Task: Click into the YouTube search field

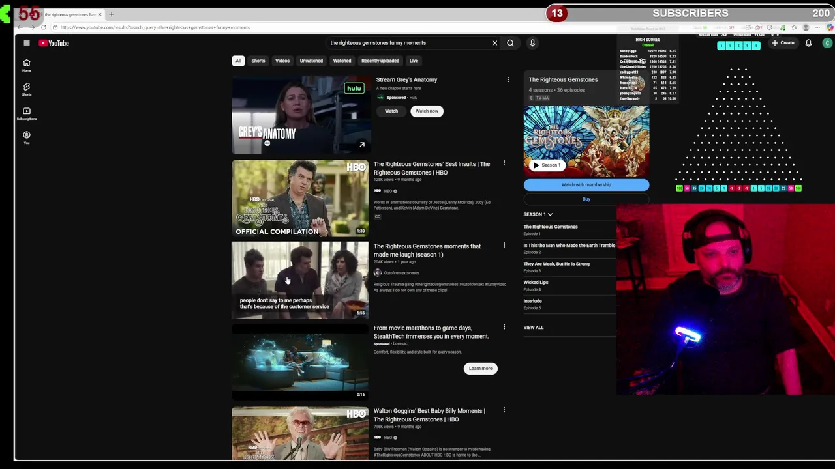Action: [408, 43]
